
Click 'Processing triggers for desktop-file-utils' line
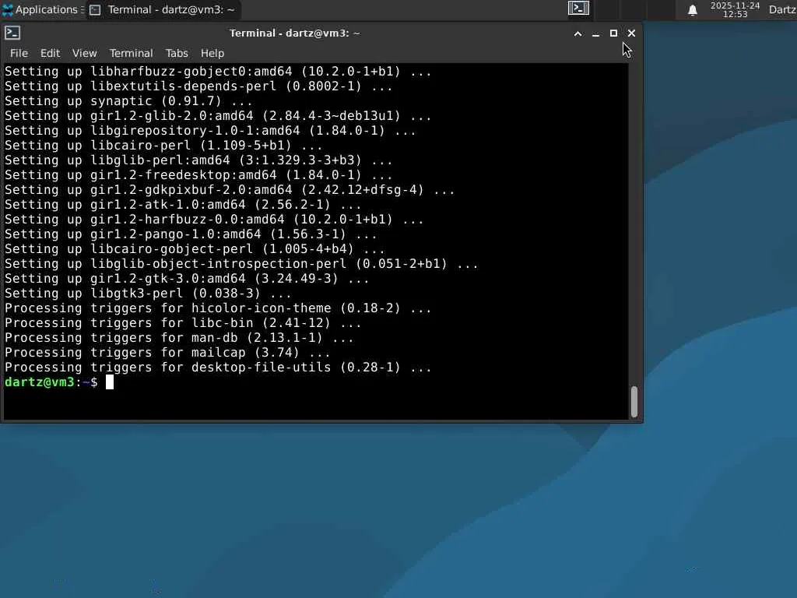[218, 368]
